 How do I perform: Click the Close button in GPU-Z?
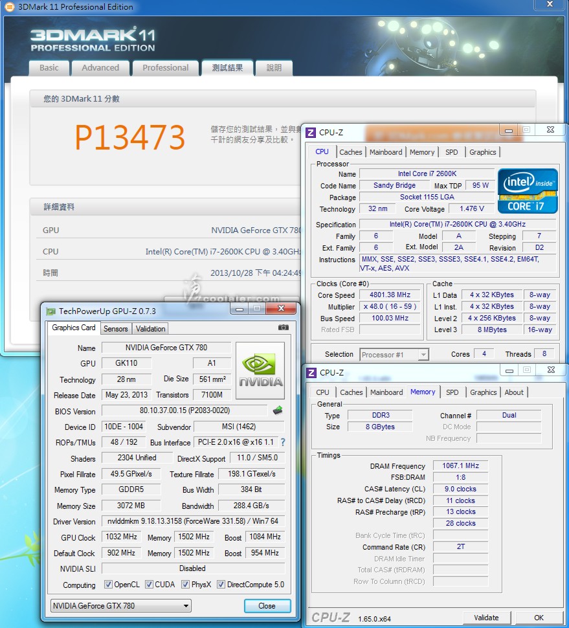(x=267, y=606)
